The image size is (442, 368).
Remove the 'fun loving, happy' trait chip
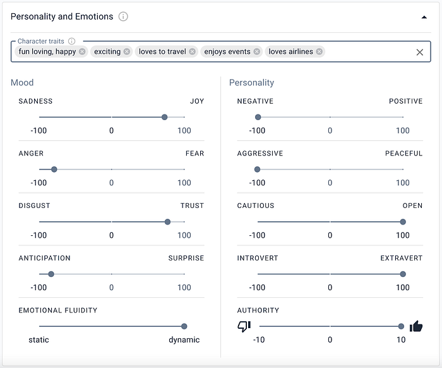point(82,52)
